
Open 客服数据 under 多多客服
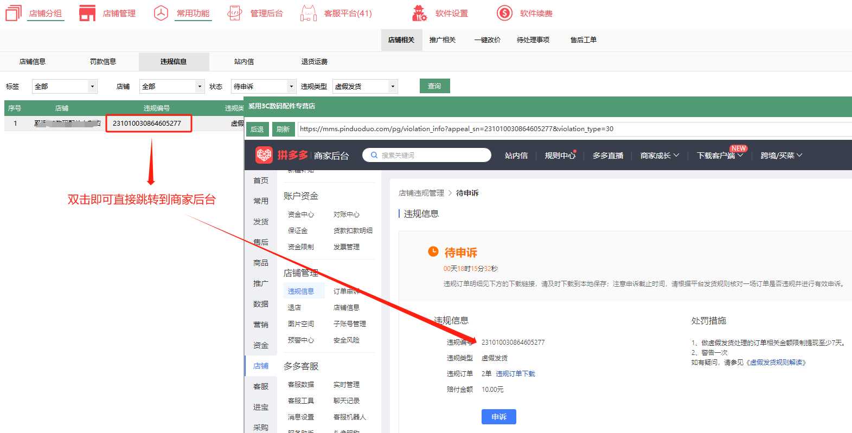(x=301, y=385)
